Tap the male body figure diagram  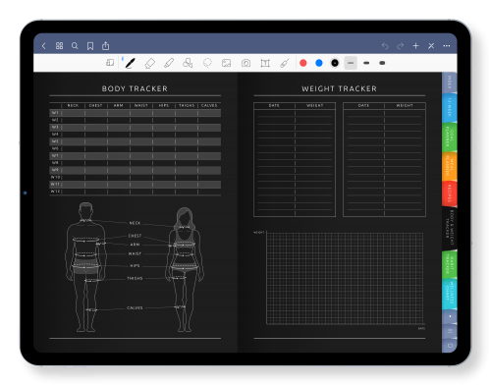pyautogui.click(x=85, y=267)
